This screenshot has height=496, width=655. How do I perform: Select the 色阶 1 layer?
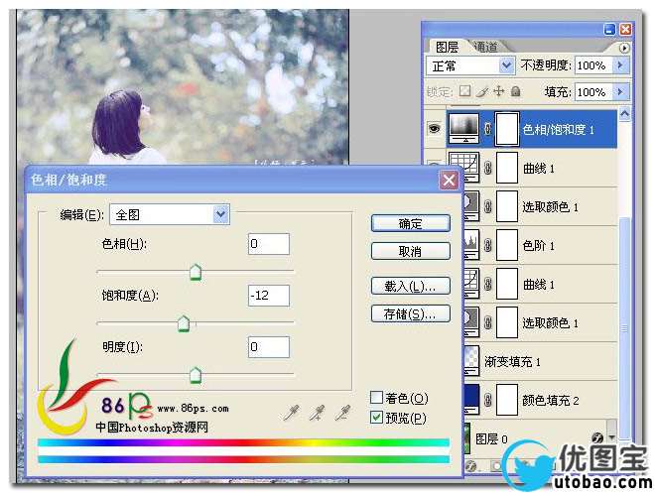pyautogui.click(x=539, y=245)
